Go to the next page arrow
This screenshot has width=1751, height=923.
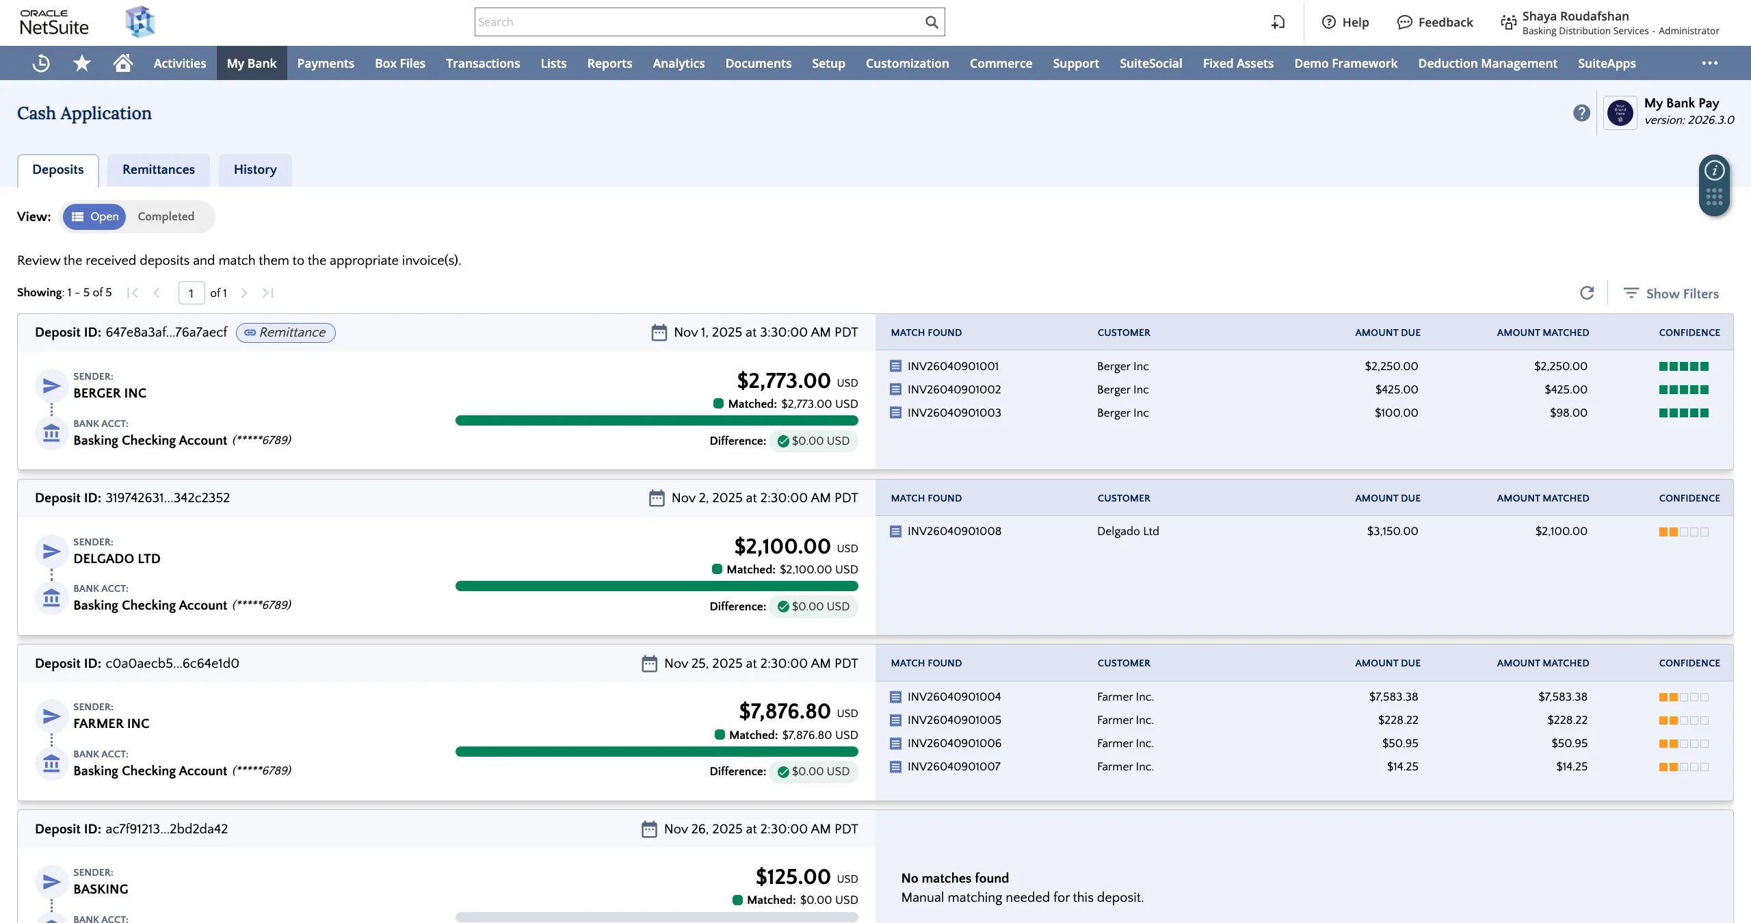tap(244, 293)
